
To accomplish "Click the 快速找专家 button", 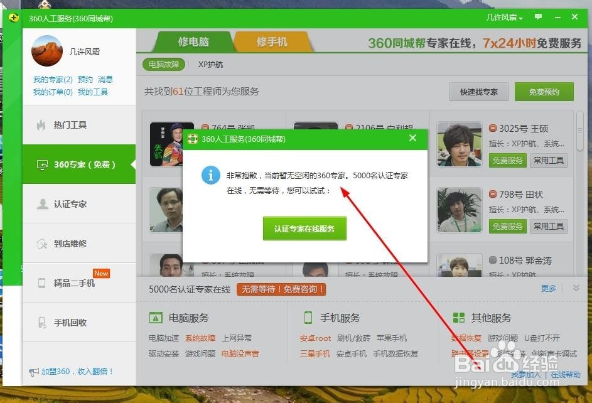I will 479,92.
